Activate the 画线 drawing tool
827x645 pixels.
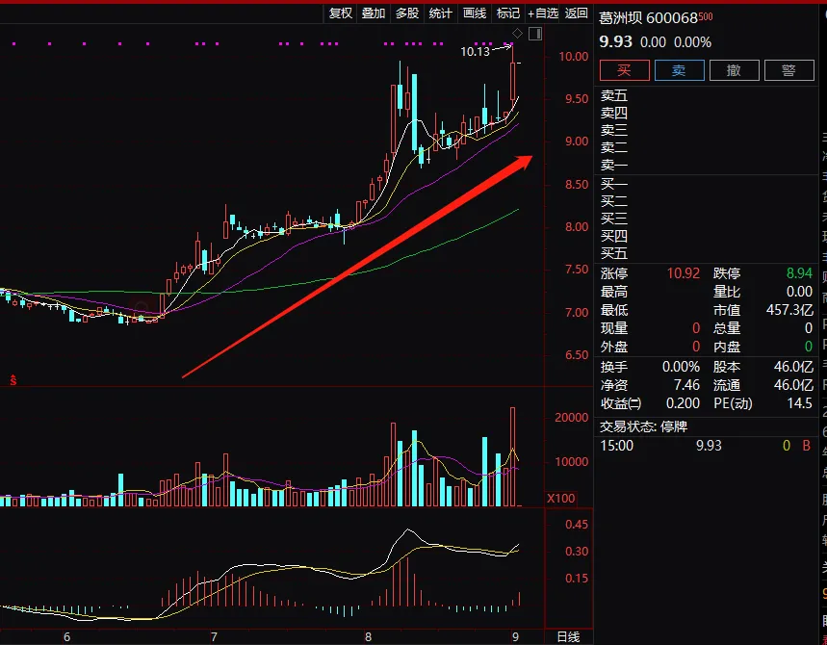[x=475, y=13]
